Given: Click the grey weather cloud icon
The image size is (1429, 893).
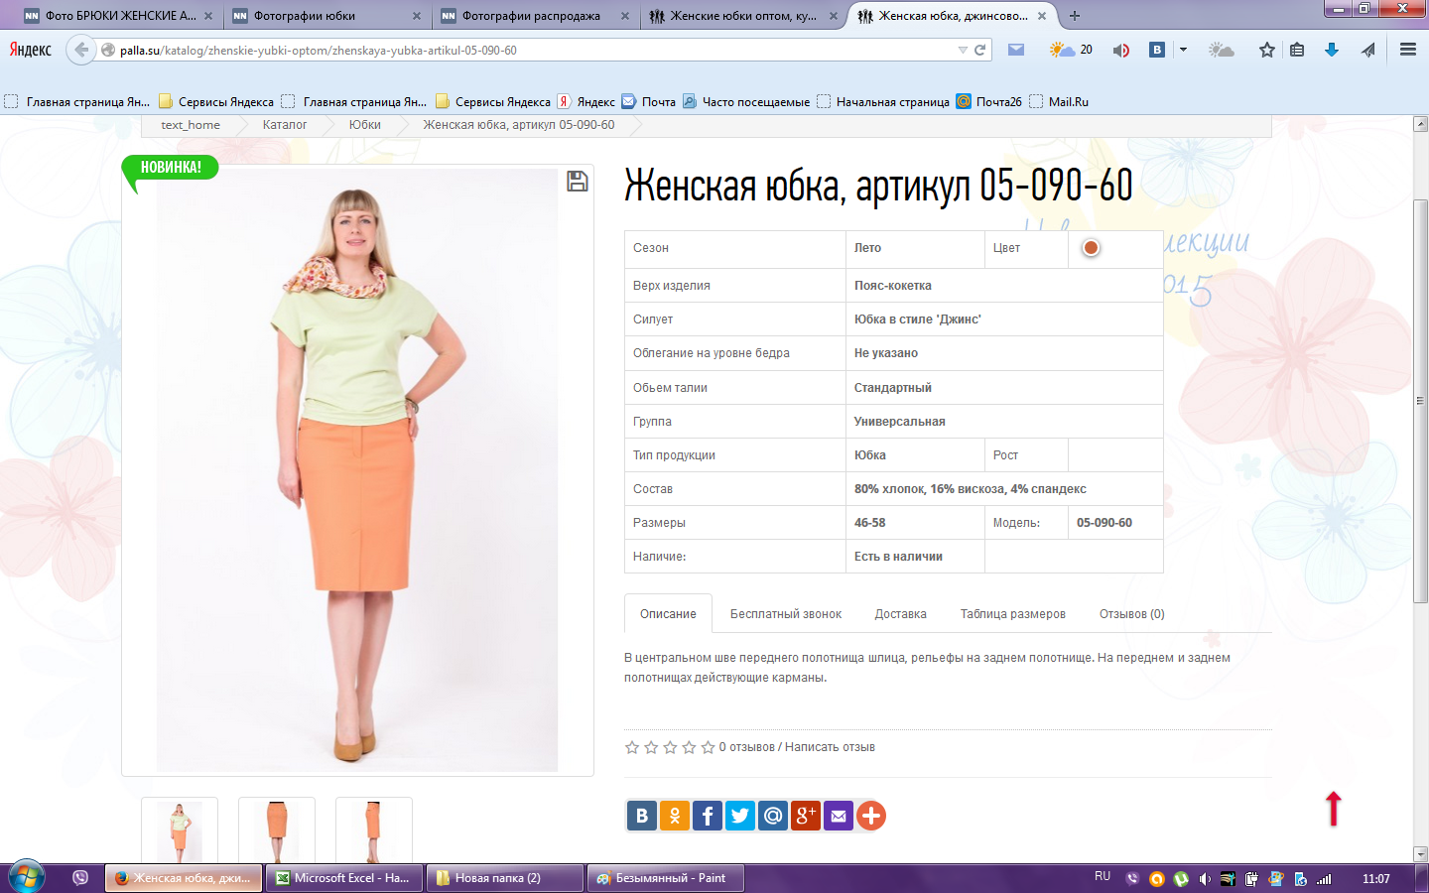Looking at the screenshot, I should click(1222, 50).
